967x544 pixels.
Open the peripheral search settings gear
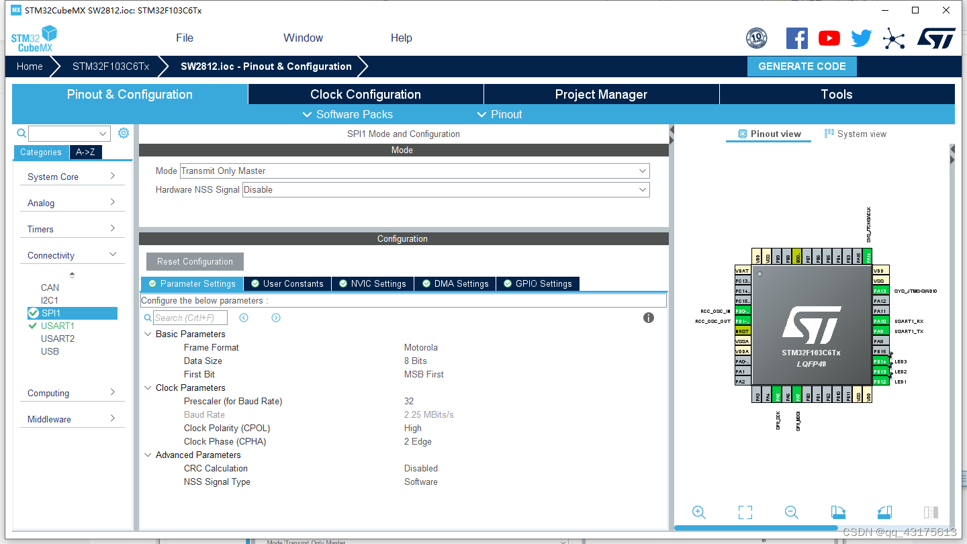(x=124, y=133)
